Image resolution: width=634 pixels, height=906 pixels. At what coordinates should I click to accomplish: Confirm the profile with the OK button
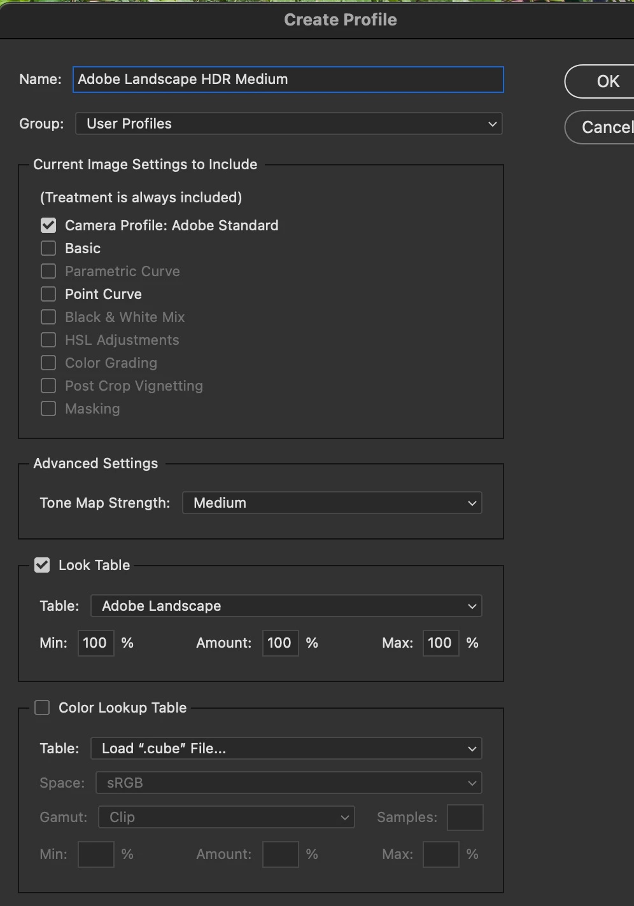(x=600, y=81)
